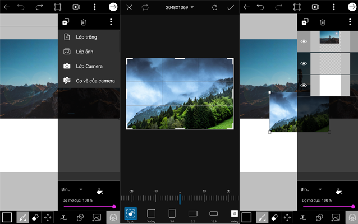Open the 2048X1369 size dropdown
The height and width of the screenshot is (224, 358).
tap(180, 7)
